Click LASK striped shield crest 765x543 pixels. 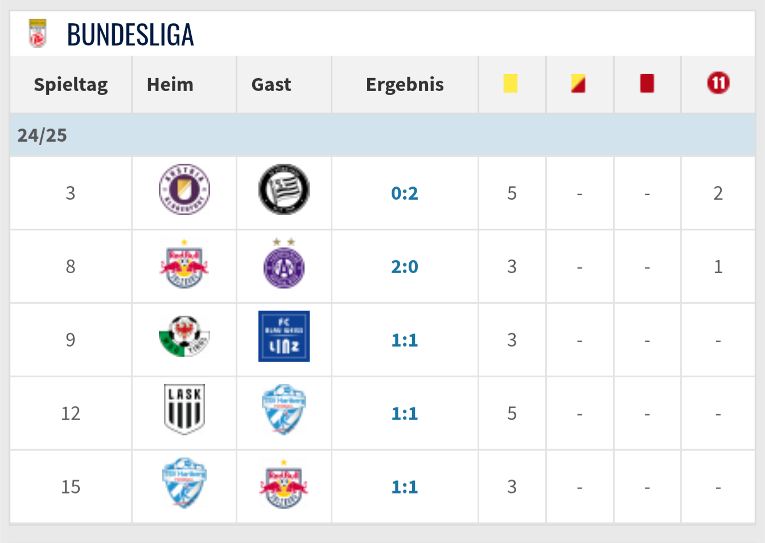coord(184,410)
